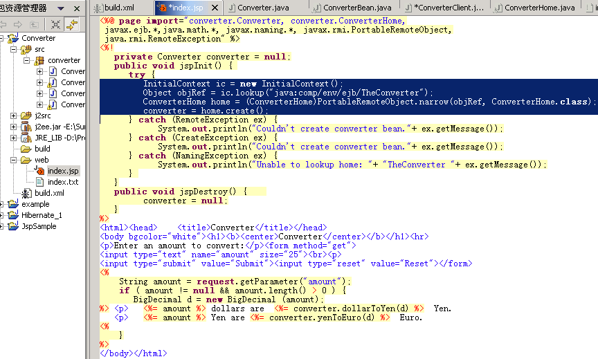Collapse all items in package explorer
The width and height of the screenshot is (598, 359).
(x=55, y=25)
